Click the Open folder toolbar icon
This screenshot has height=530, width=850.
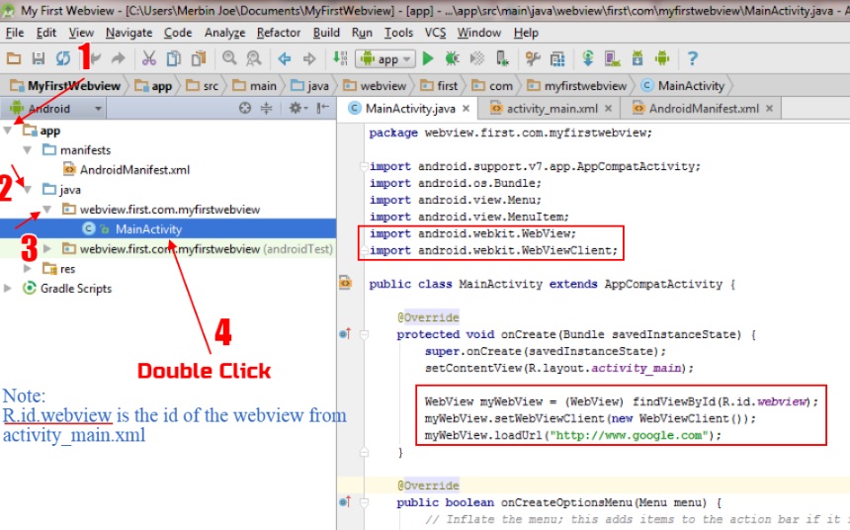click(x=14, y=58)
